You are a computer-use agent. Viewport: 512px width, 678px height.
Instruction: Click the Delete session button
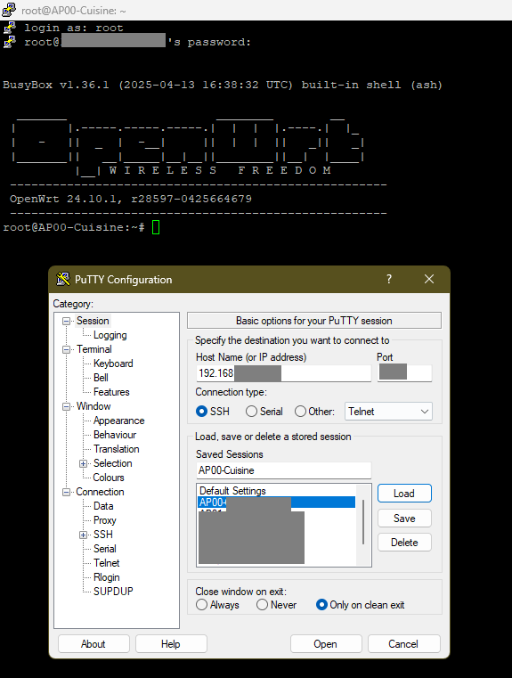click(x=404, y=543)
